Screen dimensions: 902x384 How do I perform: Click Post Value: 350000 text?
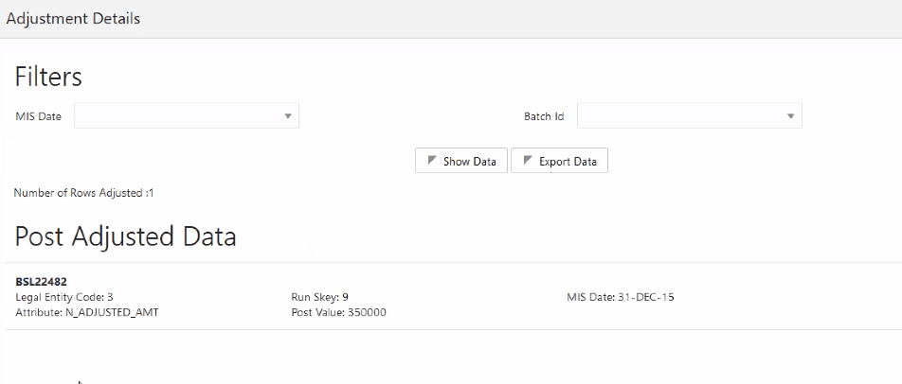(x=339, y=313)
